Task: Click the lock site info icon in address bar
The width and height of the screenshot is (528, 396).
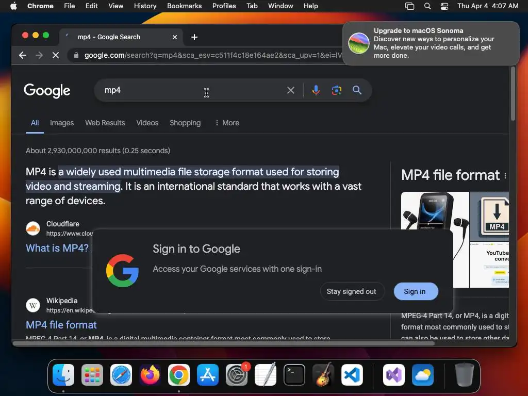Action: pyautogui.click(x=76, y=55)
